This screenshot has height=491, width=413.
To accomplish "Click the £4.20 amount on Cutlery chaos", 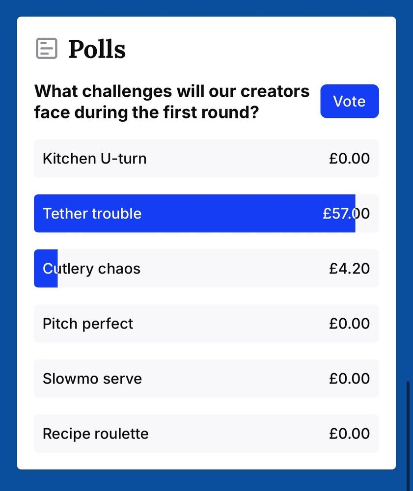I will pyautogui.click(x=350, y=269).
